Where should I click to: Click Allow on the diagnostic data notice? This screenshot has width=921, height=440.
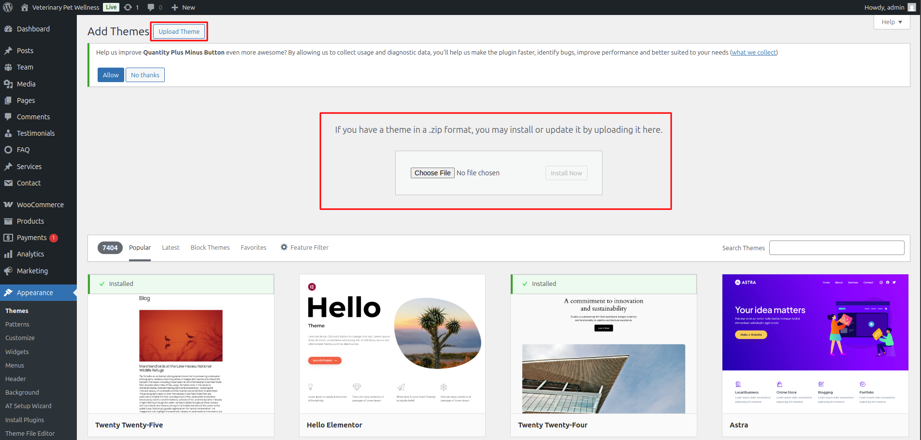pos(111,75)
